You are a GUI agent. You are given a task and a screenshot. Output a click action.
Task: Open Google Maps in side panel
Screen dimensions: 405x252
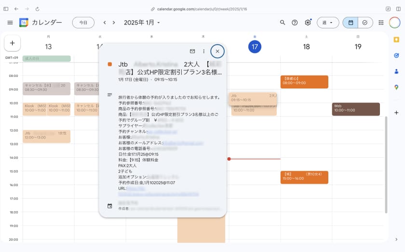(x=396, y=87)
